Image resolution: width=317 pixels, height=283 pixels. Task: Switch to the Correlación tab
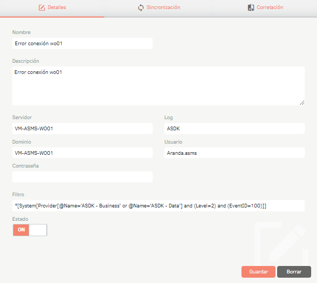[265, 7]
